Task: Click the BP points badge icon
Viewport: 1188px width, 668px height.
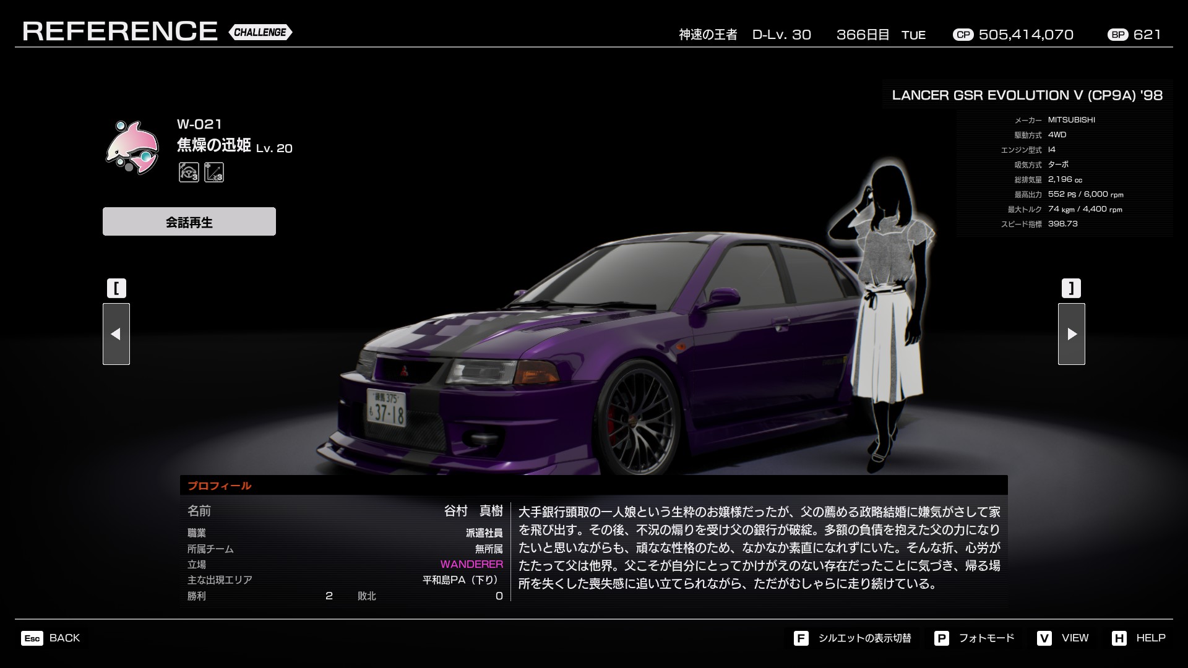Action: [x=1118, y=35]
